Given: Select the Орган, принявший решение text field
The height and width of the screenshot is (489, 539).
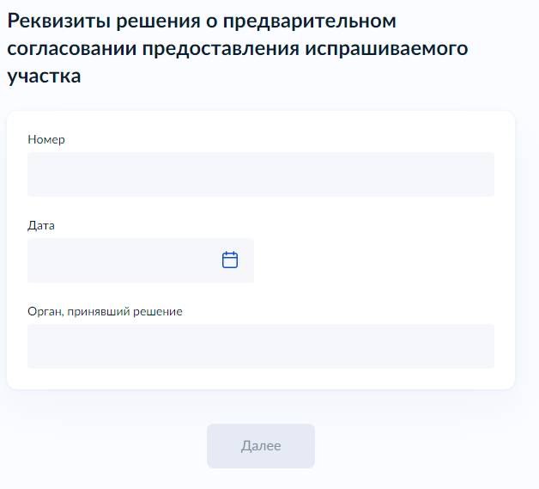Looking at the screenshot, I should point(260,346).
